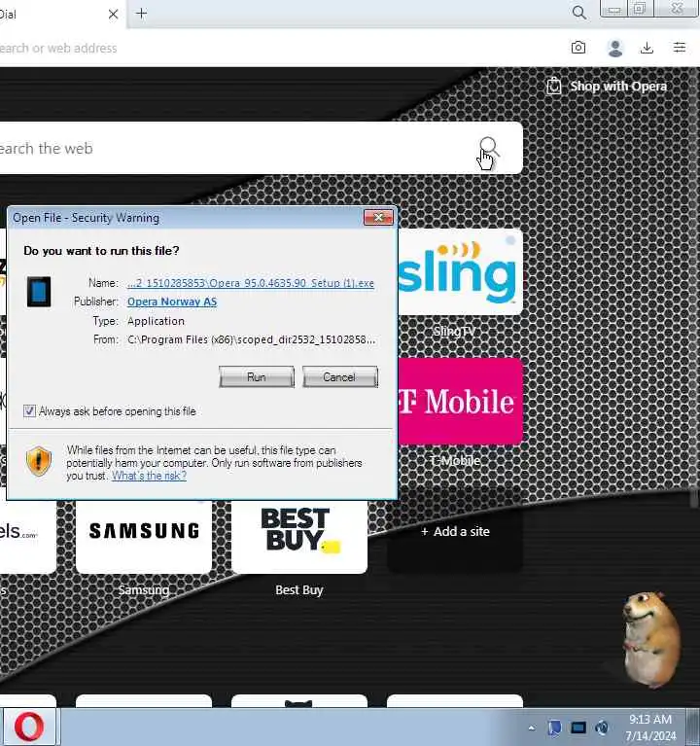This screenshot has height=746, width=700.
Task: Open the volume speaker tray icon
Action: [x=602, y=728]
